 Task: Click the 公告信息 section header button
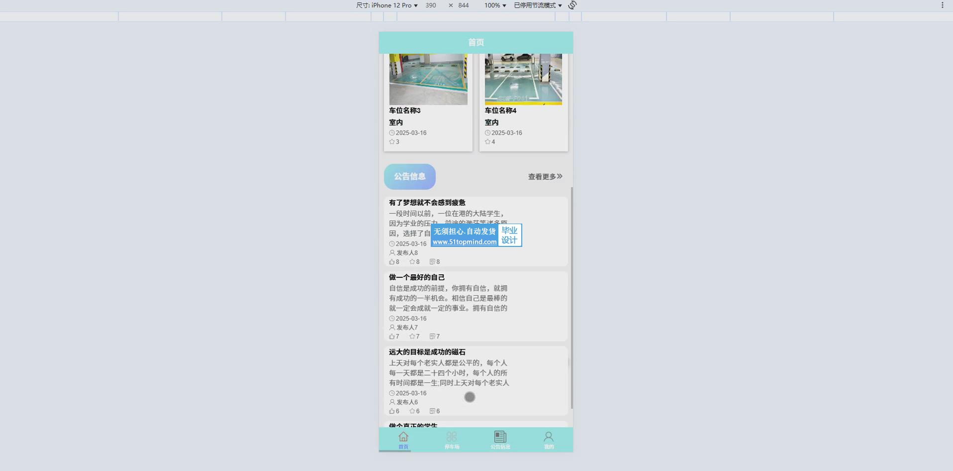pos(410,177)
